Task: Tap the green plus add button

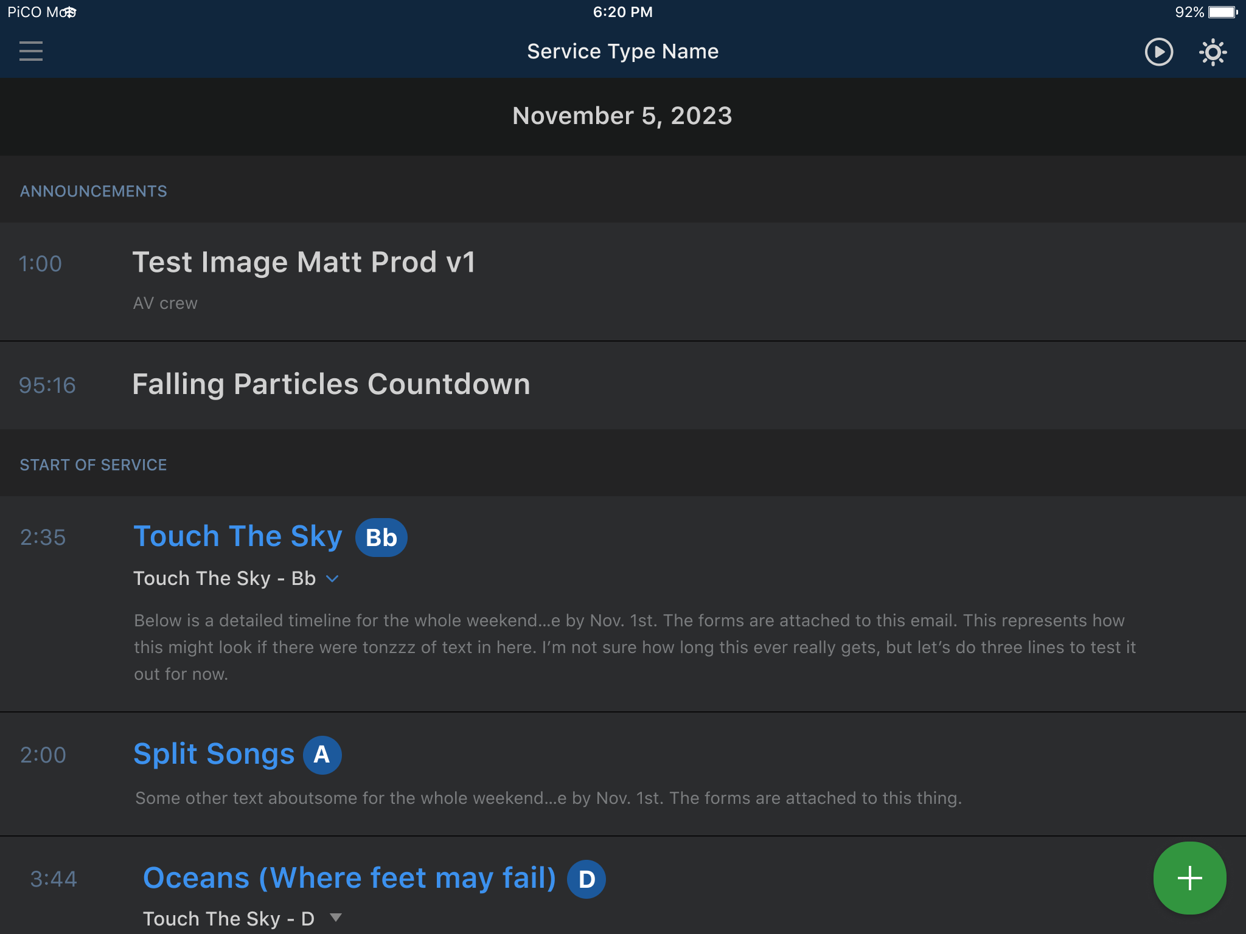Action: [x=1189, y=877]
